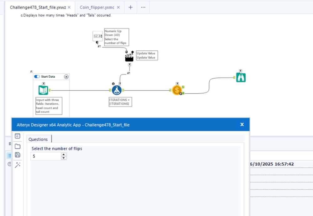Click the lightning bolt above the Formula tool
This screenshot has width=313, height=216.
click(x=120, y=83)
